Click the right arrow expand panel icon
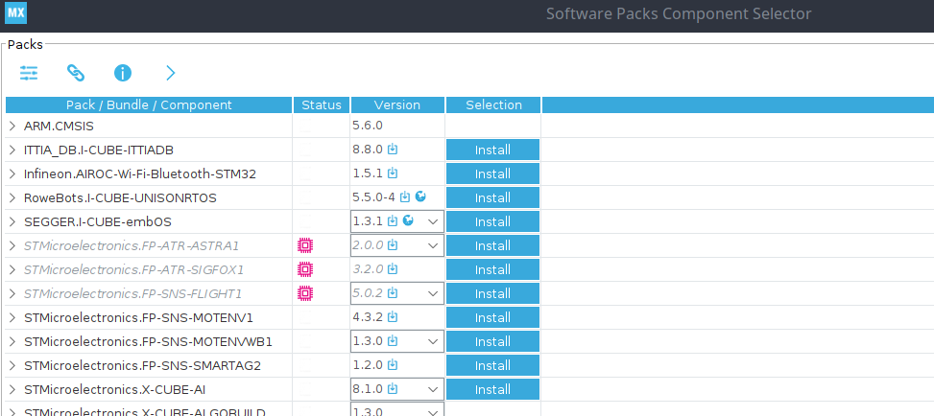The image size is (934, 416). pyautogui.click(x=170, y=73)
